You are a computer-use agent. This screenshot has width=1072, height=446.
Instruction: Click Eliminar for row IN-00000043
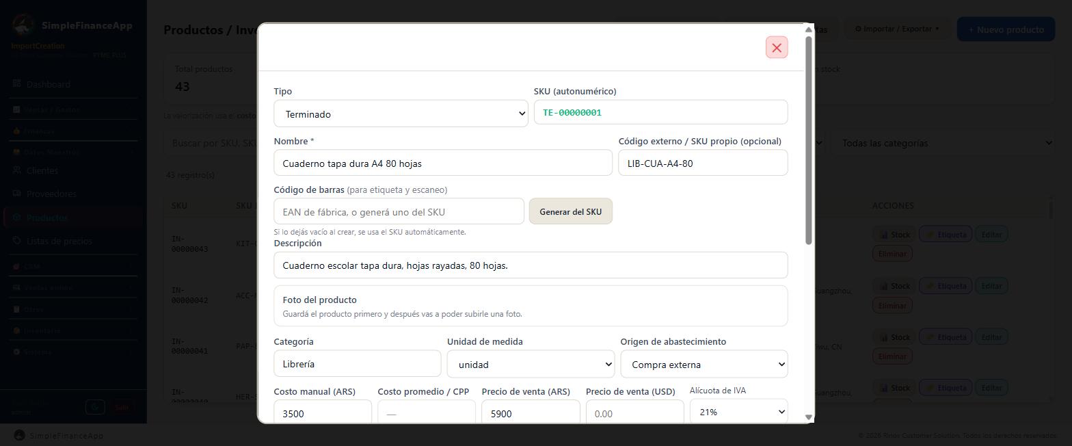(x=892, y=254)
